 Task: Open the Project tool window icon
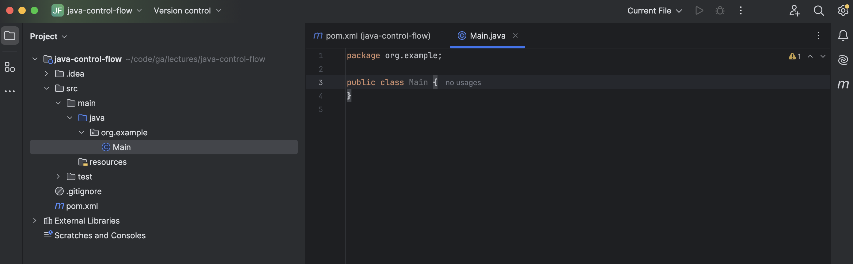tap(10, 36)
